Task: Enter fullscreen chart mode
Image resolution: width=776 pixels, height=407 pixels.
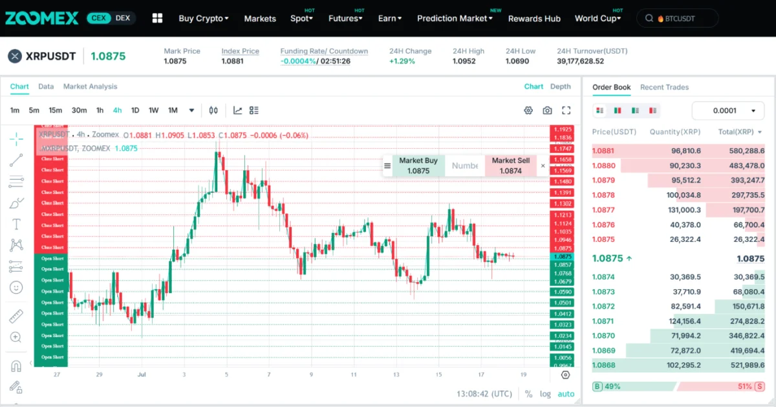Action: pyautogui.click(x=566, y=110)
